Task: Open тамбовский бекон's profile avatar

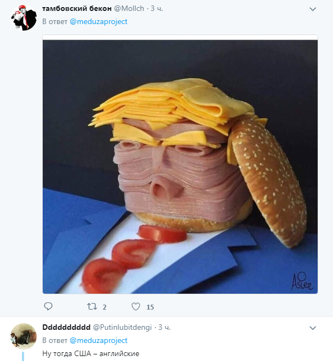Action: click(x=24, y=19)
